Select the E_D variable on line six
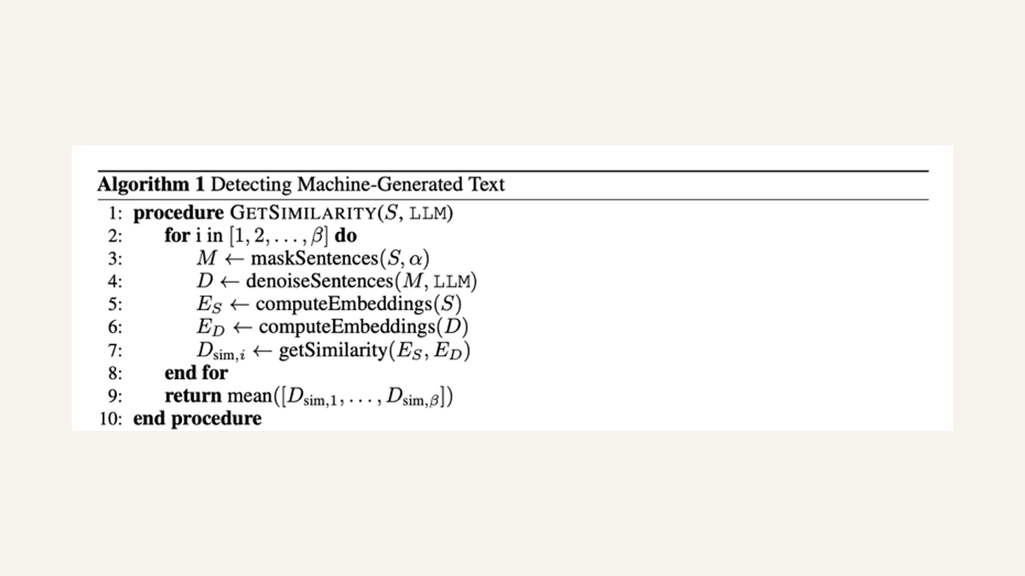1025x576 pixels. point(209,329)
